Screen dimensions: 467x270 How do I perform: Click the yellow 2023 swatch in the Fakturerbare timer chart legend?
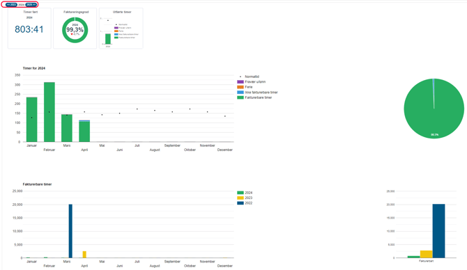[240, 198]
